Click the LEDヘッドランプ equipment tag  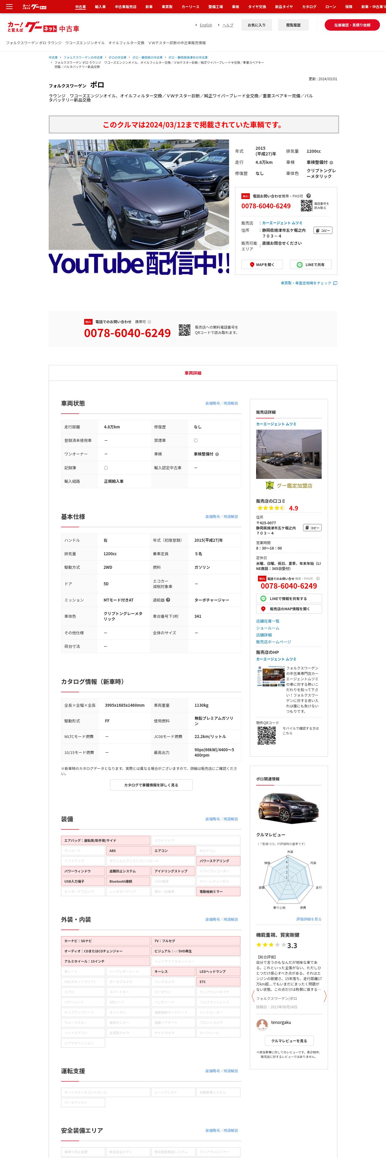click(218, 971)
